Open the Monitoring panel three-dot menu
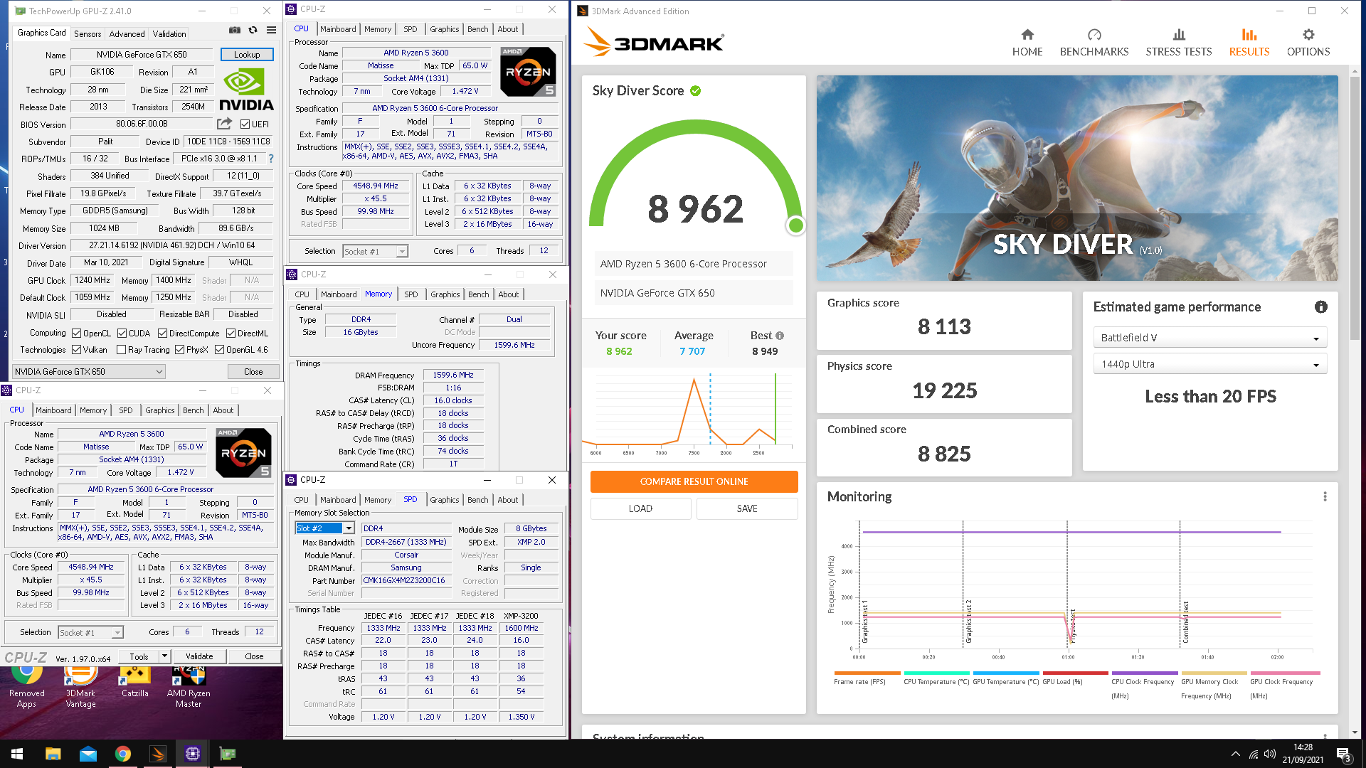 [1325, 496]
